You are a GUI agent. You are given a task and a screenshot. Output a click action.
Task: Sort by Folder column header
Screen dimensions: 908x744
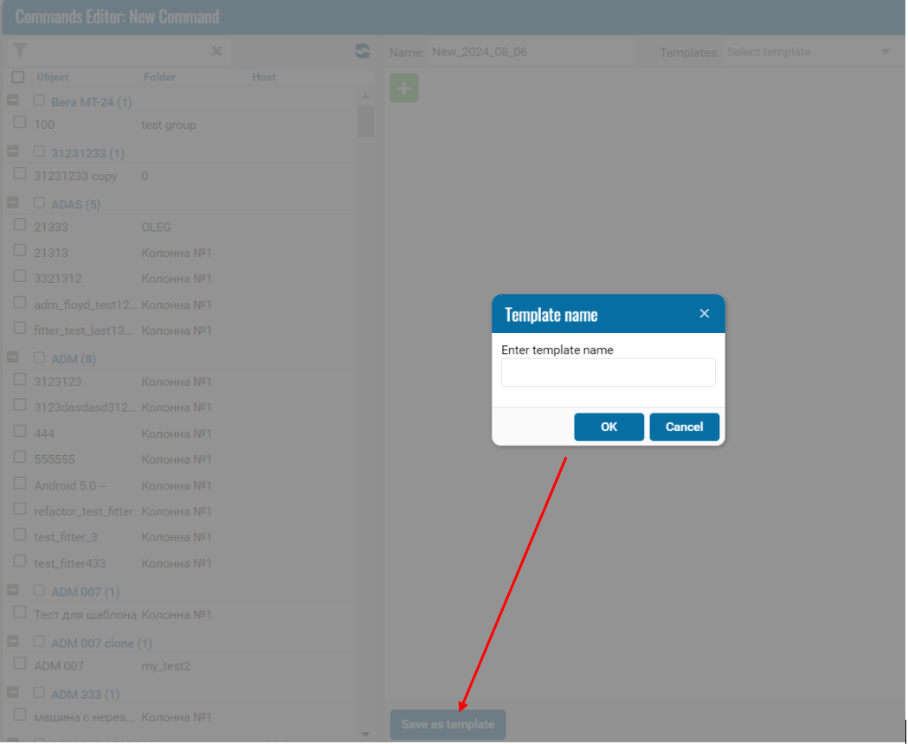click(159, 77)
